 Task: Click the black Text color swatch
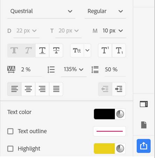click(104, 114)
